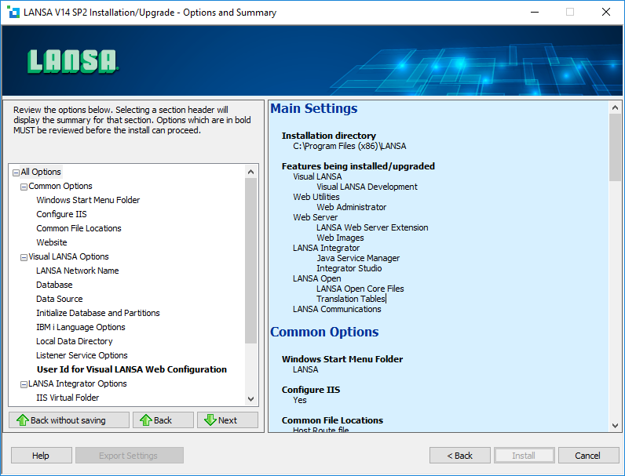The width and height of the screenshot is (625, 476).
Task: Review User Id for Visual LANSA Web Configuration
Action: click(132, 369)
